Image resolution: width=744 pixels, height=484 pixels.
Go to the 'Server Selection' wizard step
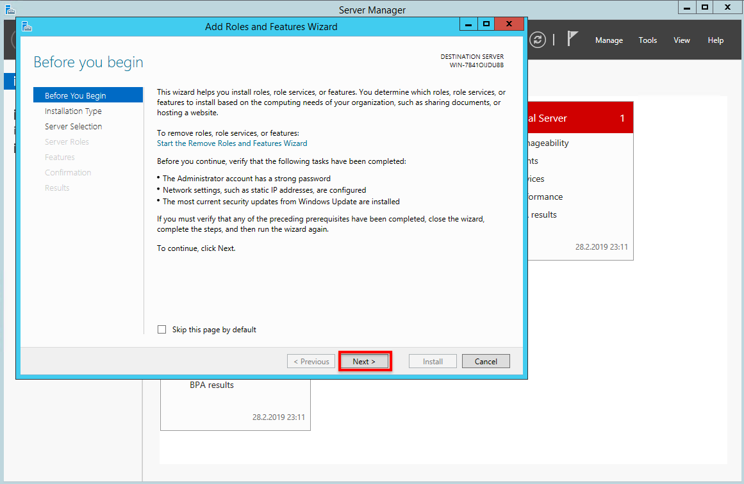tap(74, 127)
